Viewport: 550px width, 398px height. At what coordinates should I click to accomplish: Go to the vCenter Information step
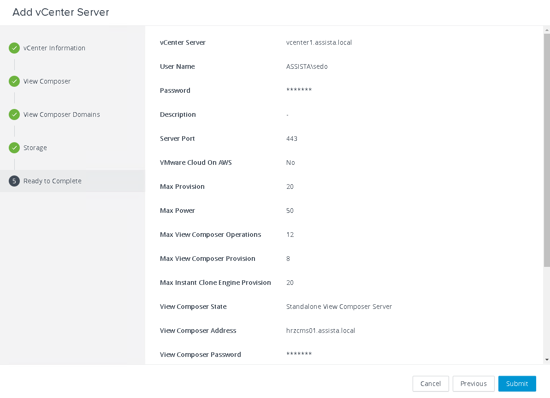[54, 48]
